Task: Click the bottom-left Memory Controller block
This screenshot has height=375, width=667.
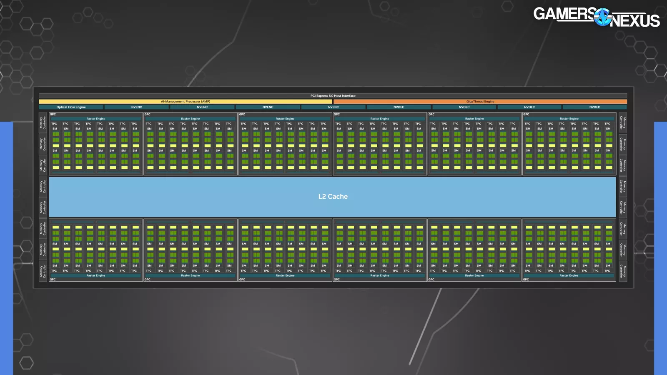Action: [x=43, y=271]
